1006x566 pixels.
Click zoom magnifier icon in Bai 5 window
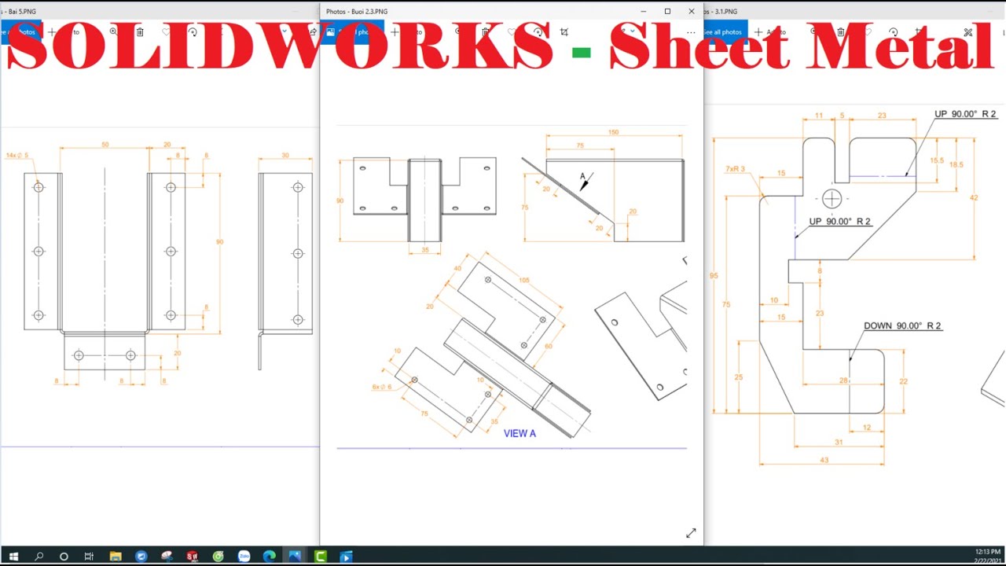(x=114, y=32)
